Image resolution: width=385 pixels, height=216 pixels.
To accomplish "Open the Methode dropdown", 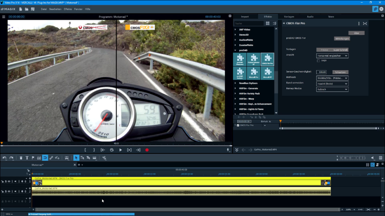I will (x=332, y=78).
